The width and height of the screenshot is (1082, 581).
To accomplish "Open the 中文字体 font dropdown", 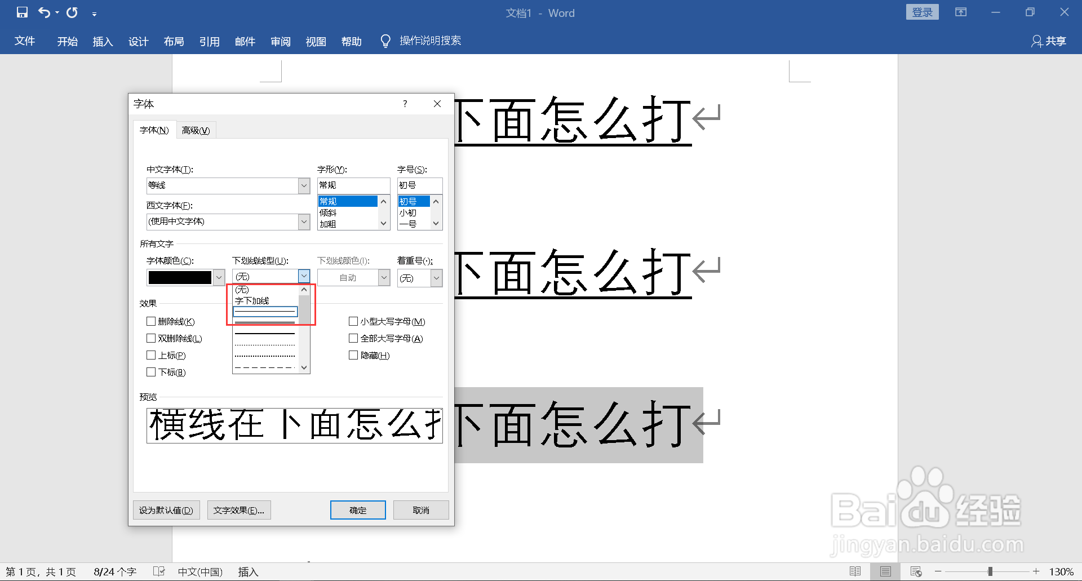I will (304, 185).
